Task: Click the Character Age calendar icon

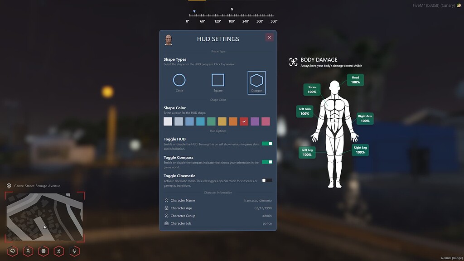Action: [167, 208]
